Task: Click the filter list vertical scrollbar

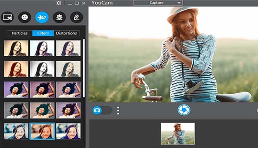Action: pyautogui.click(x=84, y=68)
